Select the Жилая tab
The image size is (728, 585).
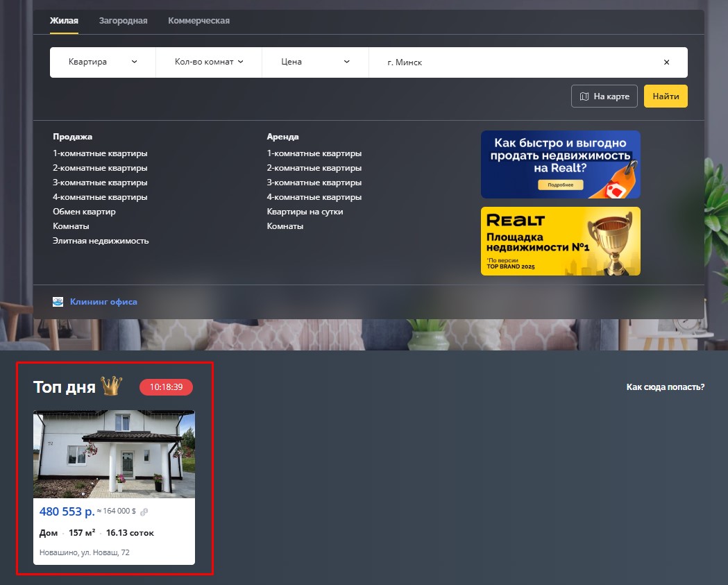[64, 21]
